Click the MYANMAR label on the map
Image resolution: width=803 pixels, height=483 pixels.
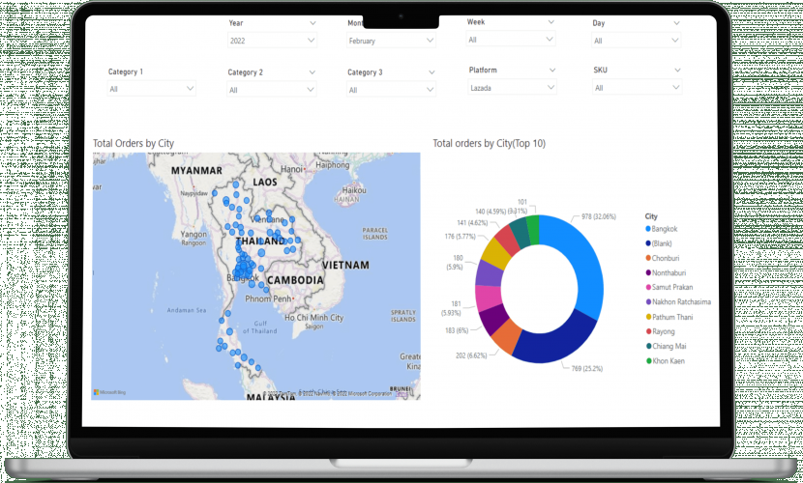(x=196, y=171)
